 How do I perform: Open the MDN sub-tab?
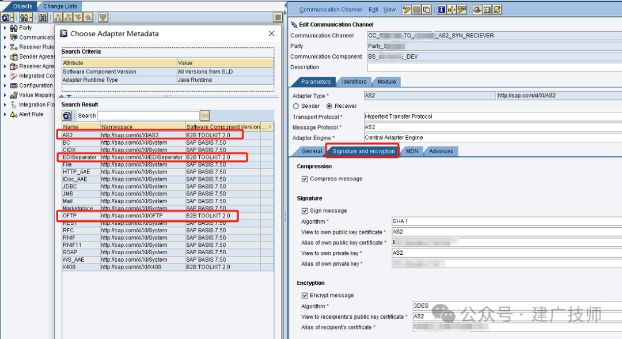point(412,151)
